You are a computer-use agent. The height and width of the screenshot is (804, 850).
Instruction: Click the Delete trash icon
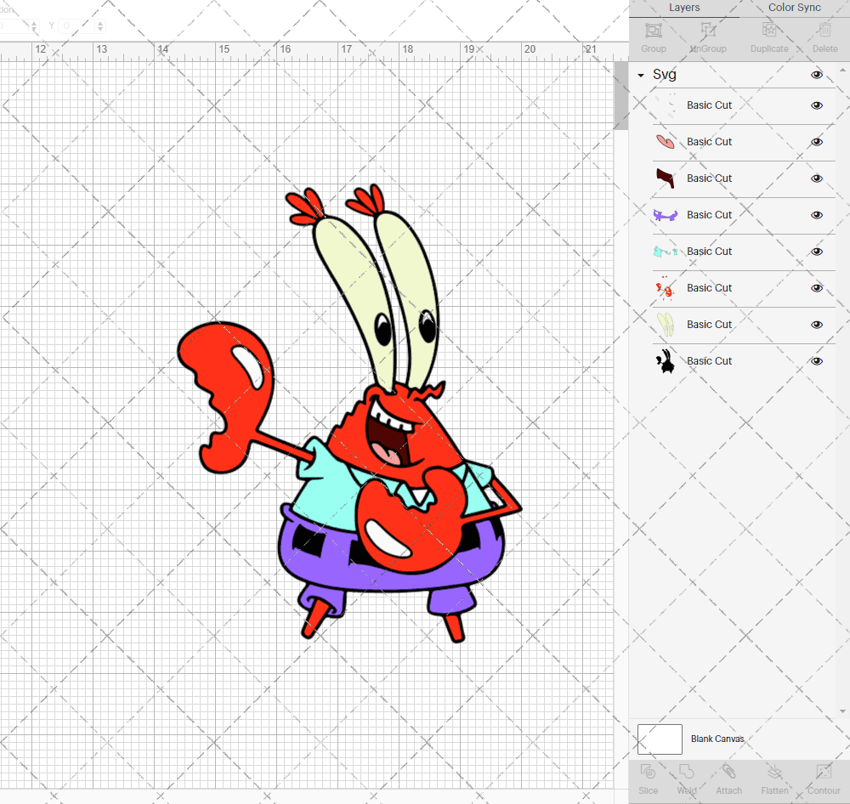pos(824,31)
